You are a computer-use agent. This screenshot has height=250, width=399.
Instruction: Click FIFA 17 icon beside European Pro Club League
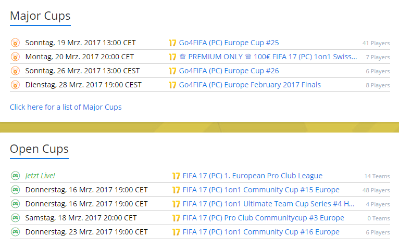(x=176, y=176)
